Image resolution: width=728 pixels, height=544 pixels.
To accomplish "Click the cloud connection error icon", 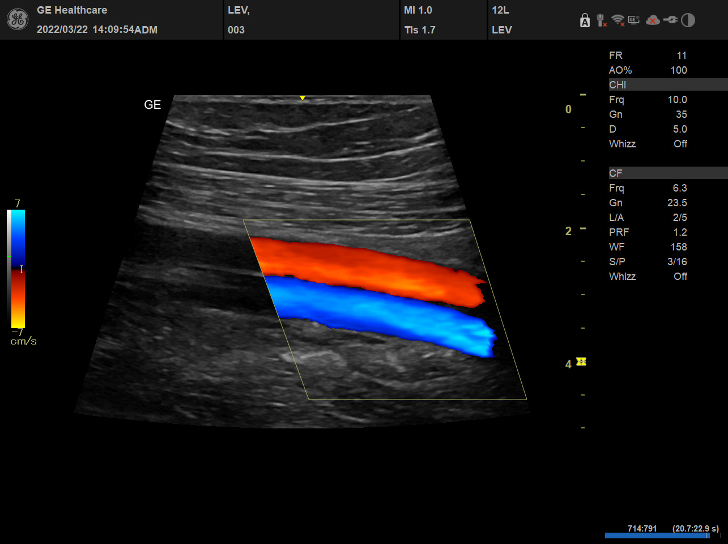I will coord(653,20).
